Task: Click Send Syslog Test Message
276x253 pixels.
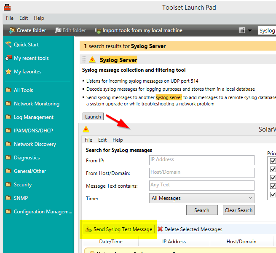Action: [123, 229]
